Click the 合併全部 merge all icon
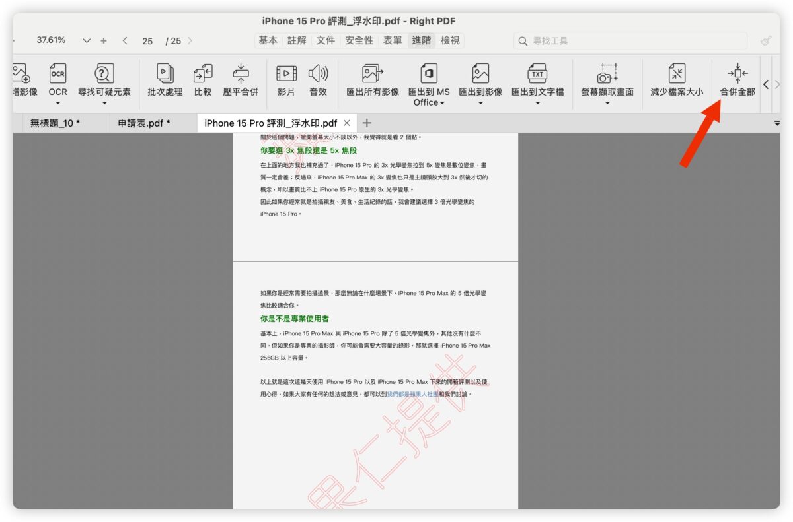This screenshot has width=793, height=522. [x=737, y=73]
